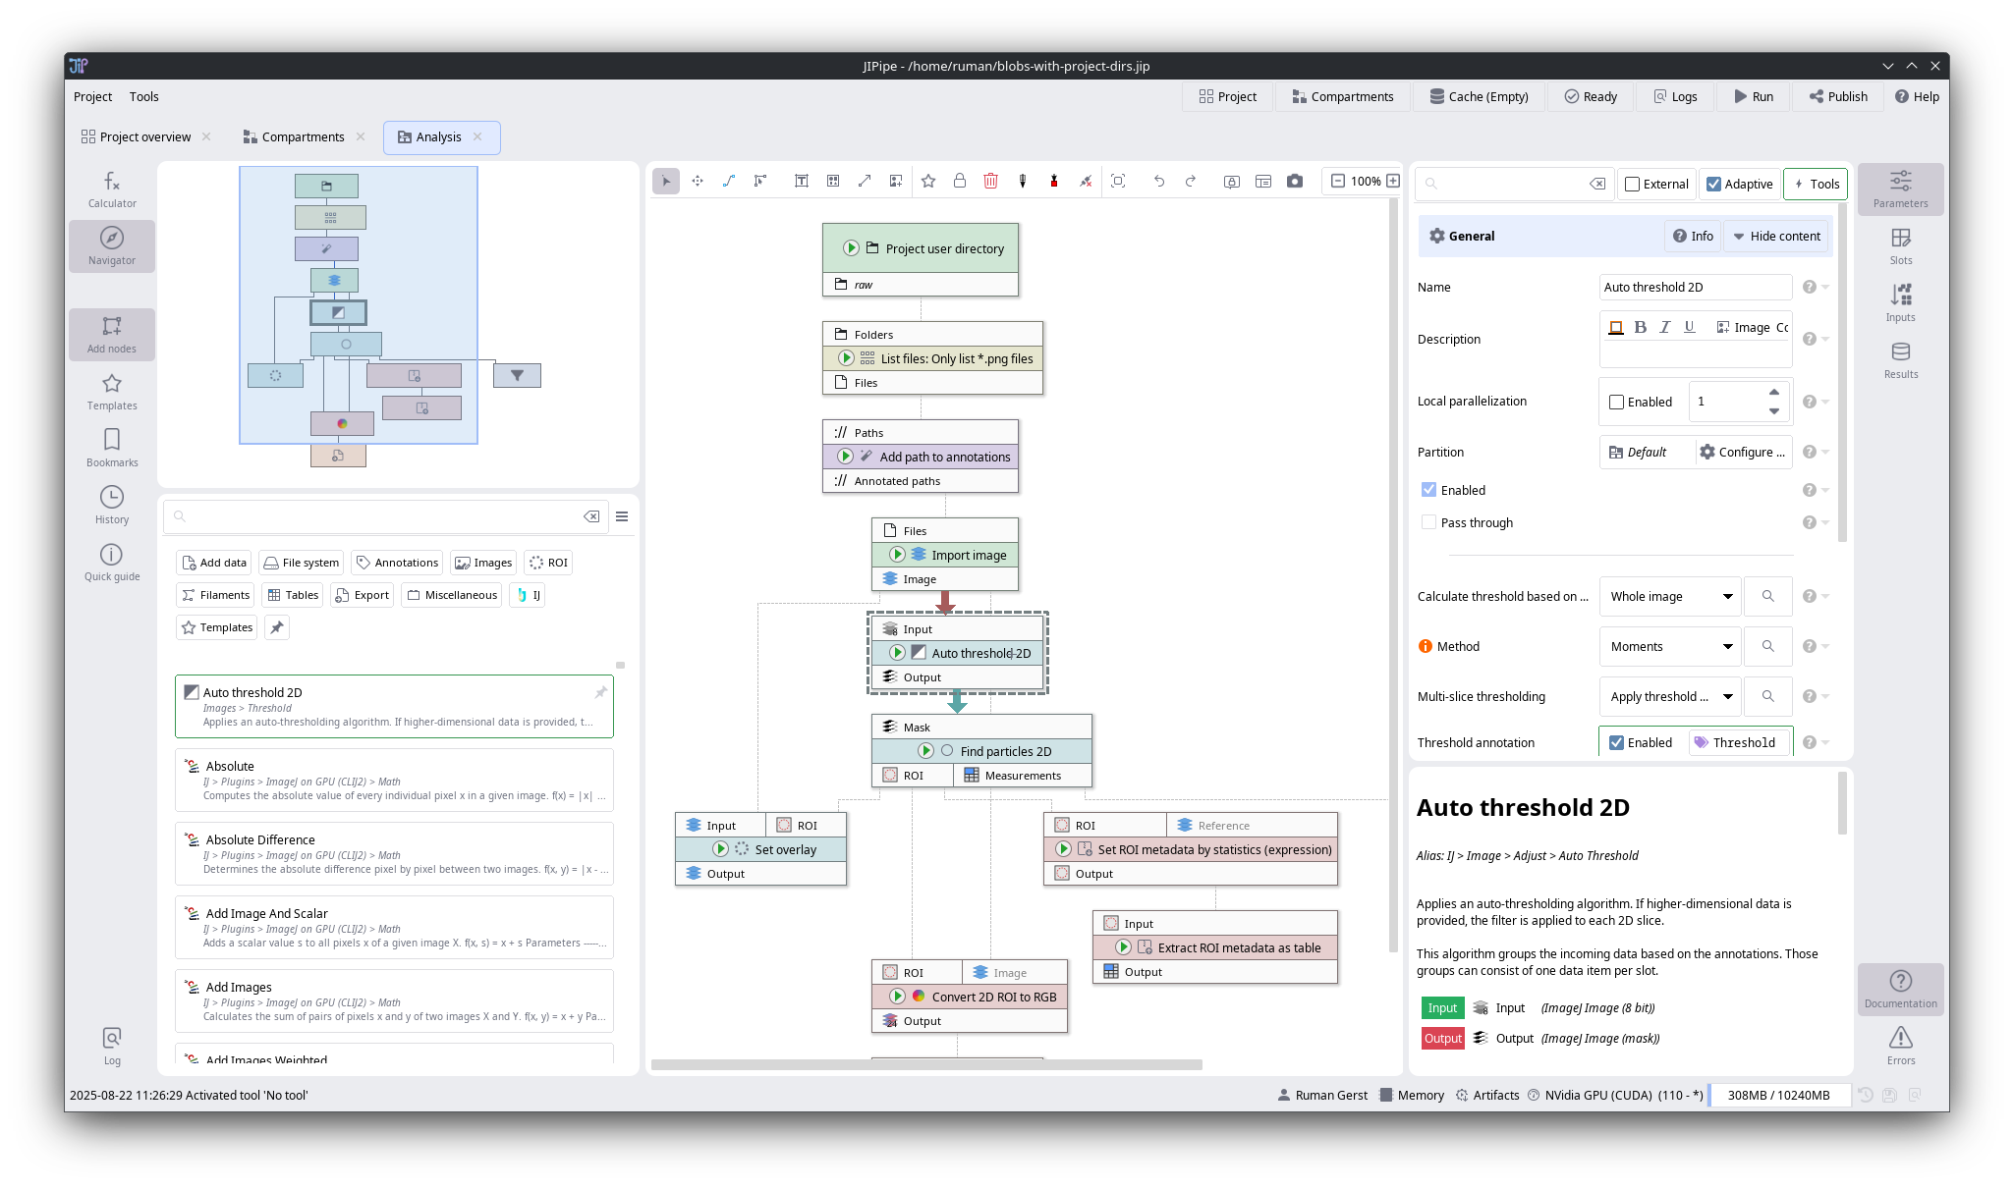Click the Configure partition button
Viewport: 2014px width, 1188px height.
pos(1743,452)
